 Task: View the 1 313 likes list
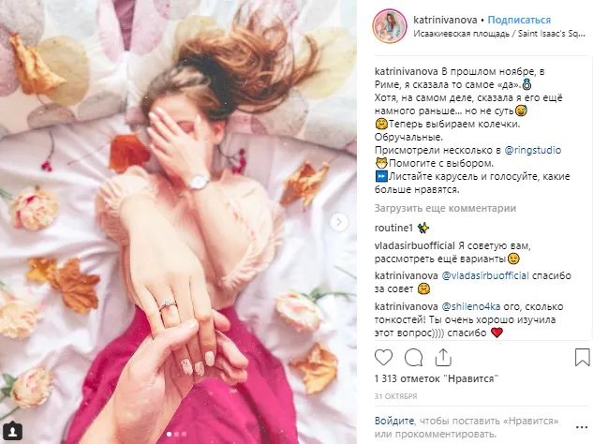coord(436,378)
